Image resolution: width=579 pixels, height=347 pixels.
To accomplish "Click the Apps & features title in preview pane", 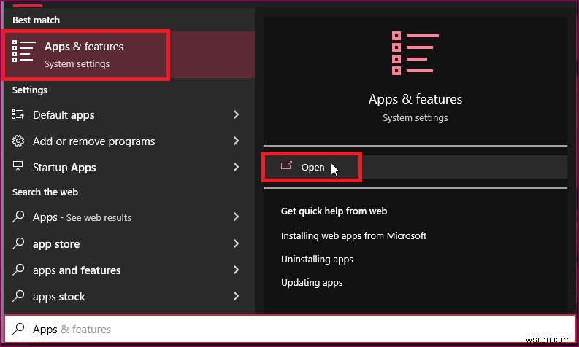I will coord(415,99).
